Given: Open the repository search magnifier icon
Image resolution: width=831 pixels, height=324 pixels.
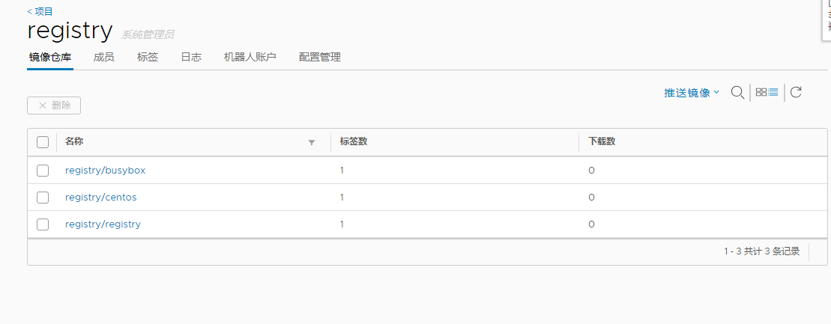Looking at the screenshot, I should pos(738,92).
